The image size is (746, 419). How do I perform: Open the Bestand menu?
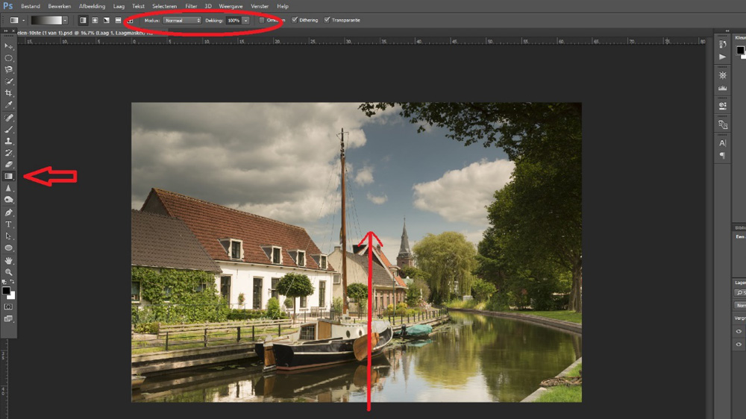coord(31,6)
